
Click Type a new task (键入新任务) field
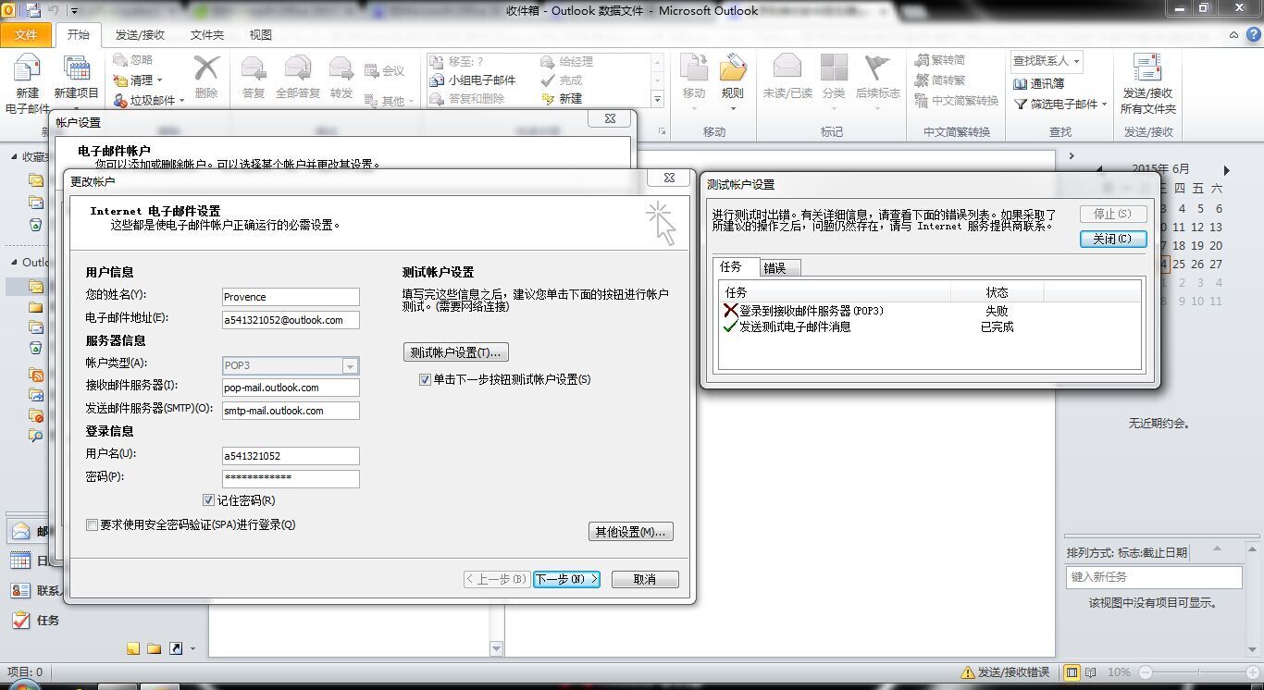1153,576
